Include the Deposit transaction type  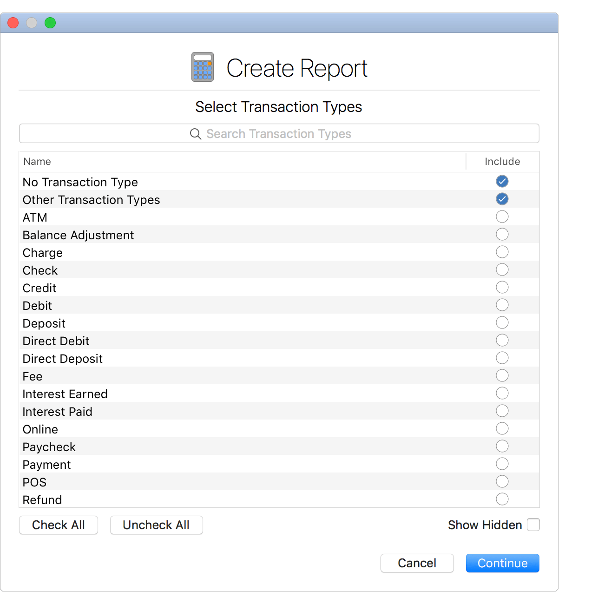502,322
